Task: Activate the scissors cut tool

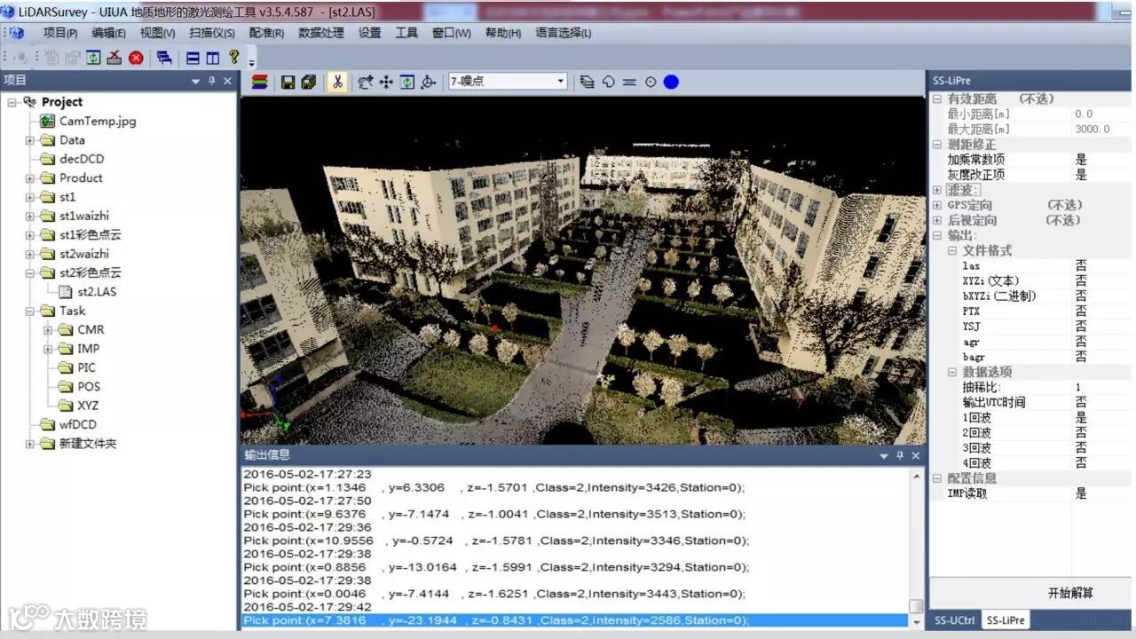Action: click(336, 82)
